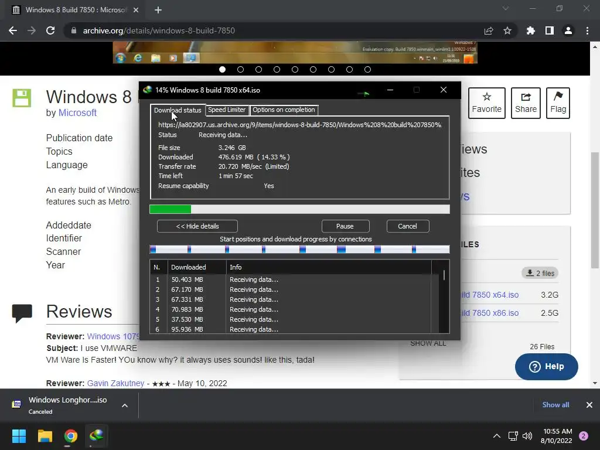Open the 7850 x86.iso download link
Viewport: 600px width, 450px height.
point(490,313)
